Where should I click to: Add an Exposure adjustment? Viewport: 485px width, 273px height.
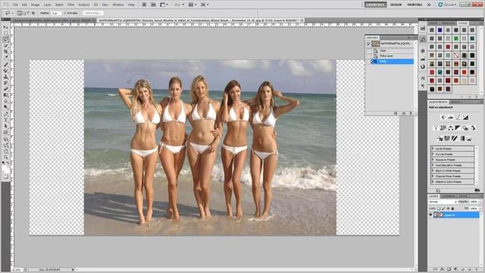465,118
